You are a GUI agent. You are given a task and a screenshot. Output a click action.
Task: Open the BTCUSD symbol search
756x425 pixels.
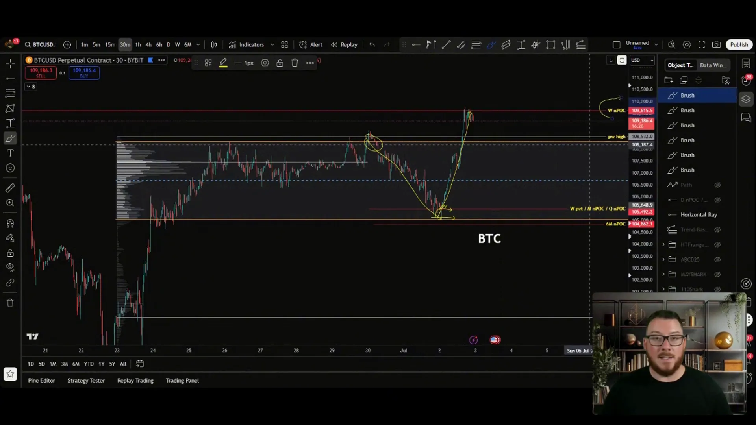click(x=40, y=45)
